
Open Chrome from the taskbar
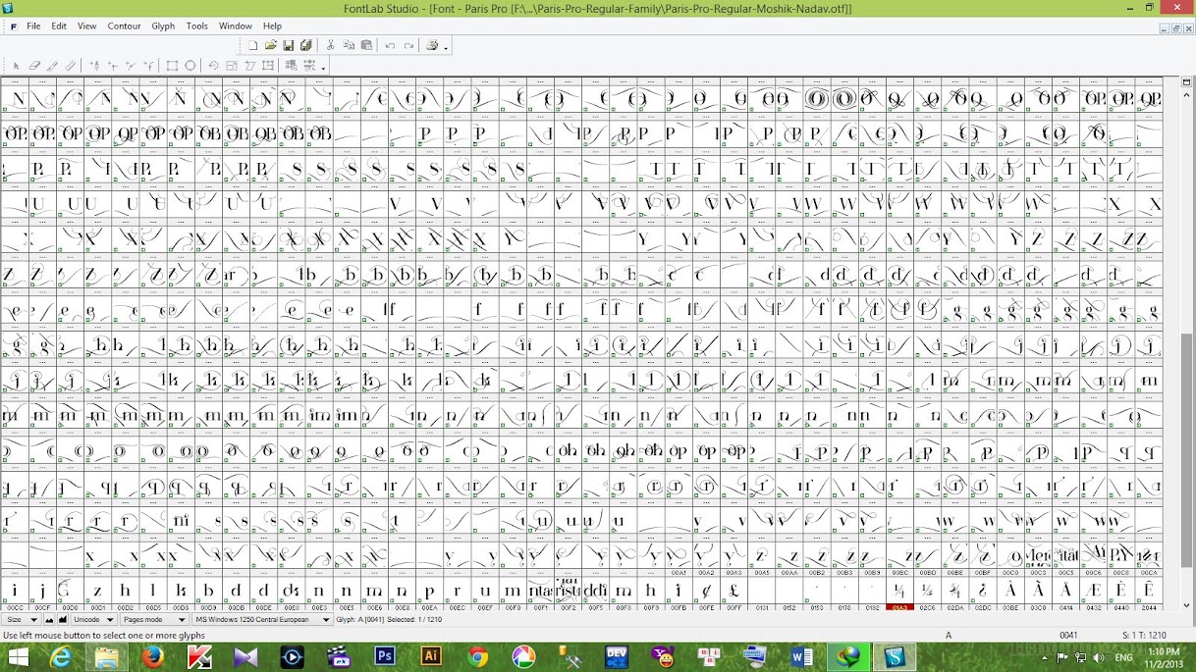(x=478, y=657)
